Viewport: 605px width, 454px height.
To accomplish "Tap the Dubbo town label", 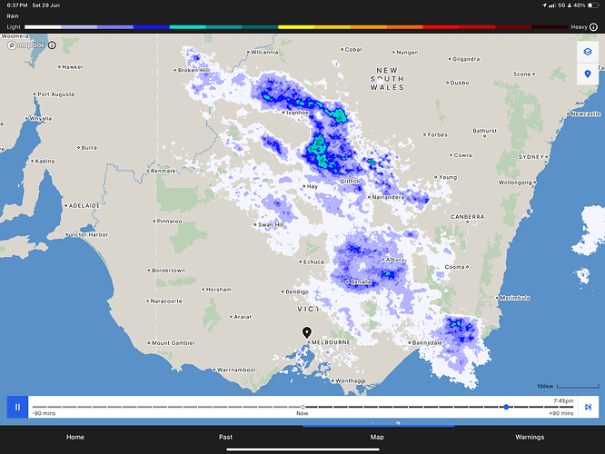I will coord(460,83).
